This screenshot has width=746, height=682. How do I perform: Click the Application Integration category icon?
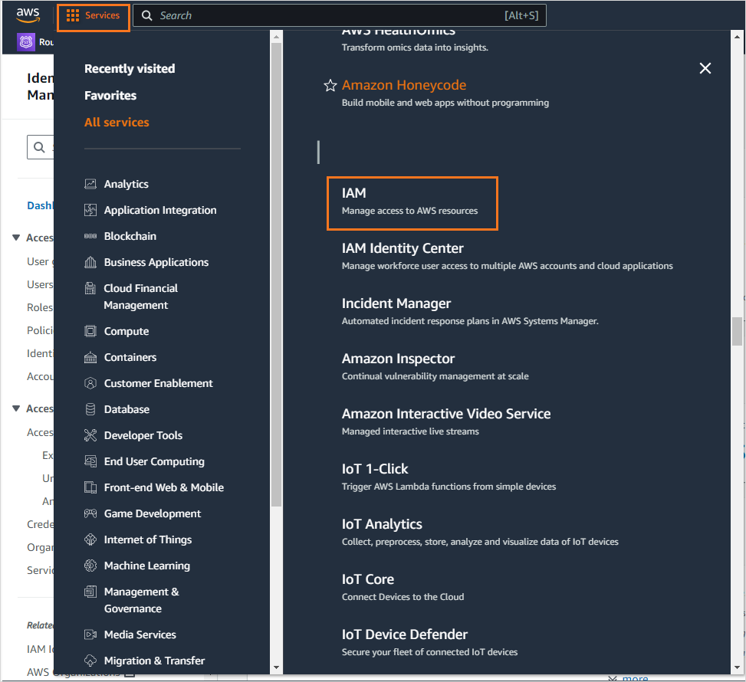pos(90,210)
